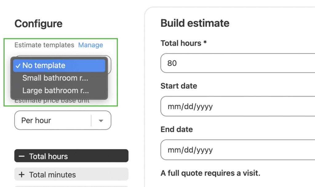Click the minus icon on Total hours
This screenshot has width=315, height=187.
[x=21, y=156]
